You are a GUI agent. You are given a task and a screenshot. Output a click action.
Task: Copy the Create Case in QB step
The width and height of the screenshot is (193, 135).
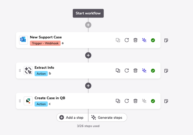(118, 101)
